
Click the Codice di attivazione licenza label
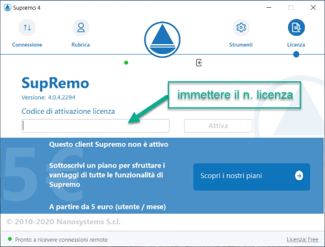tap(68, 111)
